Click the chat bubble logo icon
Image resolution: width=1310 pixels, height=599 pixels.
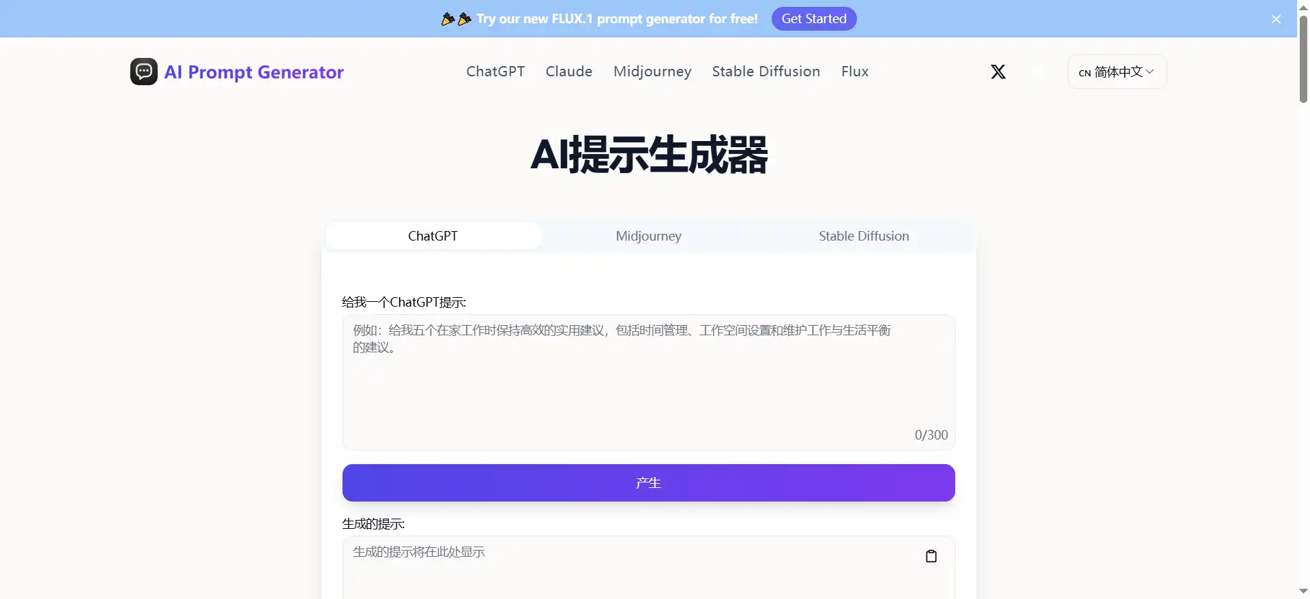pyautogui.click(x=144, y=72)
